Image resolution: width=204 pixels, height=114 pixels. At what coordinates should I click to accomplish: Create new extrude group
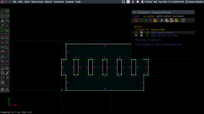coord(2,68)
